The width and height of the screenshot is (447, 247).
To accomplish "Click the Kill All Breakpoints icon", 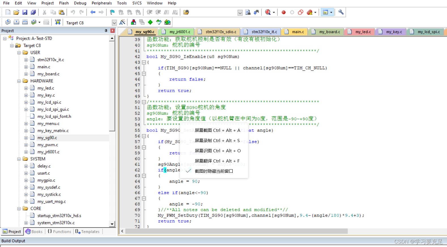I will pyautogui.click(x=310, y=12).
